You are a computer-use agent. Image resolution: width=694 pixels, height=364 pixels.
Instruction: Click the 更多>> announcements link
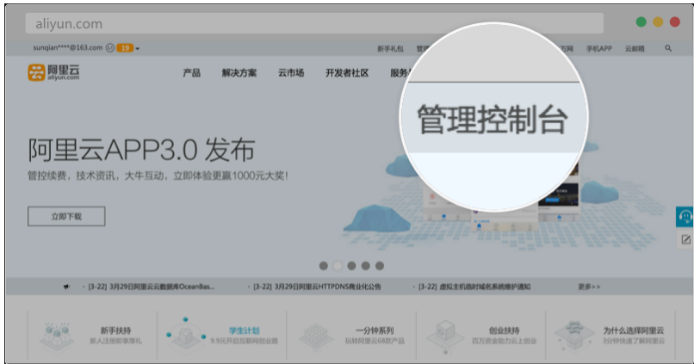(589, 286)
